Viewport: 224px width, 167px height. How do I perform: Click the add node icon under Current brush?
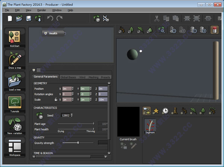pyautogui.click(x=124, y=146)
